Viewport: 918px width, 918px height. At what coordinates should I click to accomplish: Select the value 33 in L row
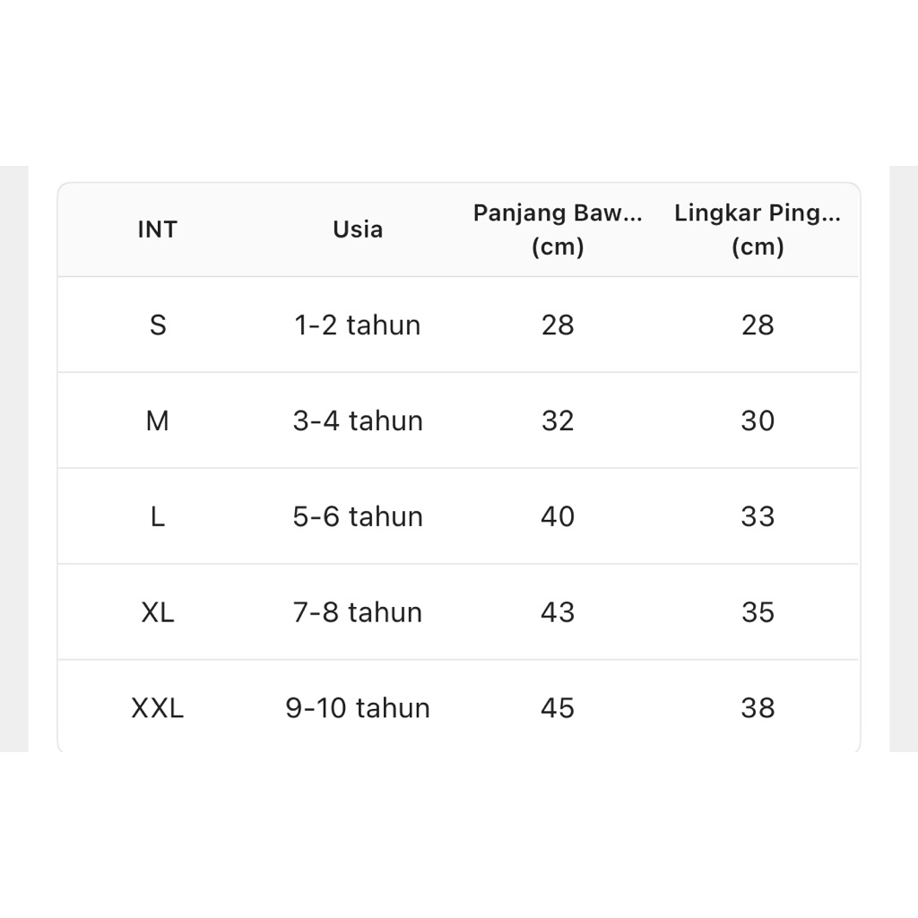758,516
